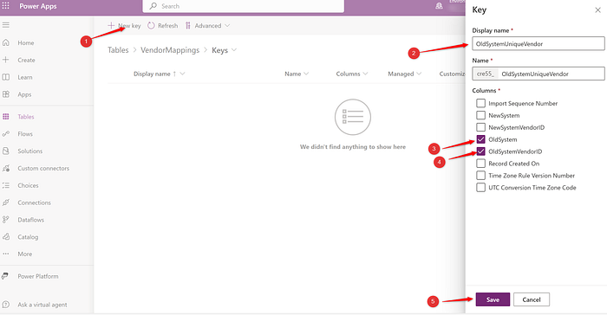Screen dimensions: 607x315
Task: Click the Choices list icon
Action: (6, 185)
